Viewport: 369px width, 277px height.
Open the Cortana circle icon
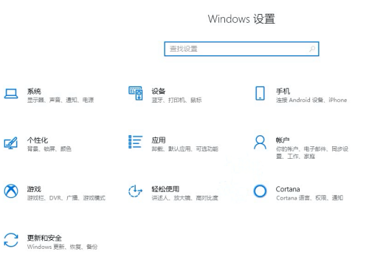pos(260,191)
